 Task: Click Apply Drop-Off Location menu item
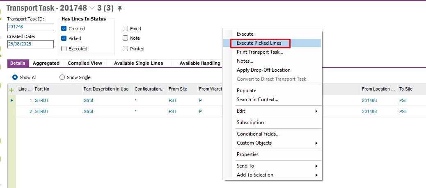(263, 70)
